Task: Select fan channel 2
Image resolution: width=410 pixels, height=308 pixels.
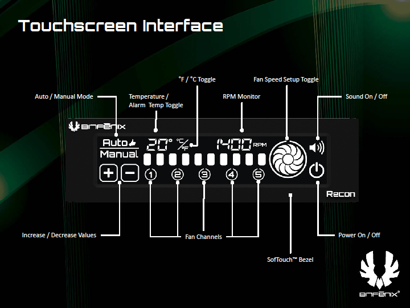Action: (178, 175)
